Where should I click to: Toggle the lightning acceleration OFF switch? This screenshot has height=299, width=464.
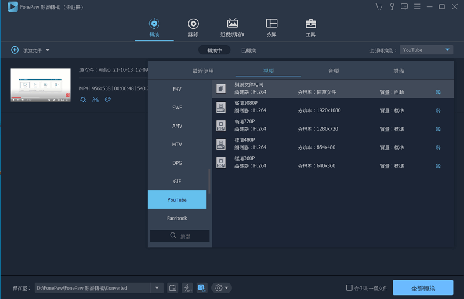187,288
